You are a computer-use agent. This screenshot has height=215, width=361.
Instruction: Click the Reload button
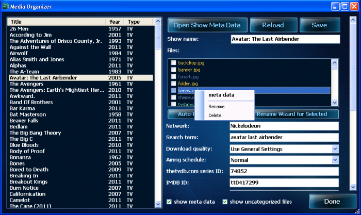coord(273,25)
